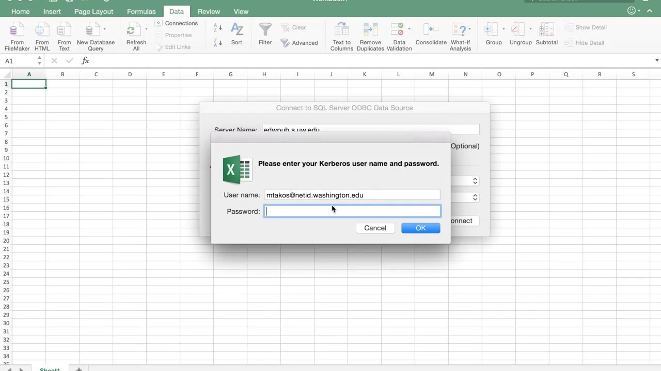
Task: Open the smiley feedback icon
Action: click(x=632, y=11)
